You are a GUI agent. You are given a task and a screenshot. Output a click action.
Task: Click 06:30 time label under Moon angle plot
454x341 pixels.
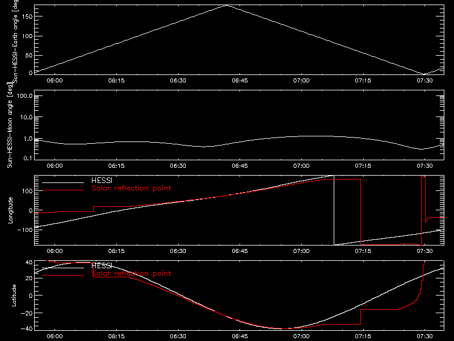coord(178,166)
